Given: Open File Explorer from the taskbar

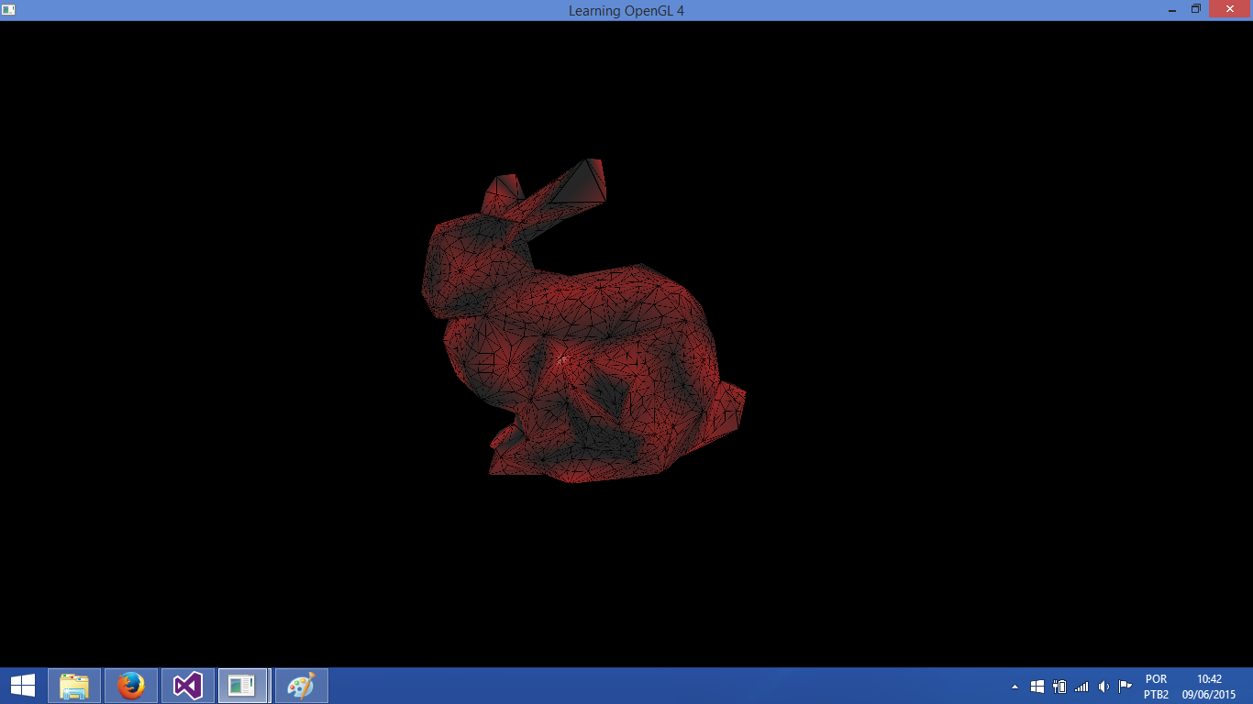Looking at the screenshot, I should pos(74,686).
